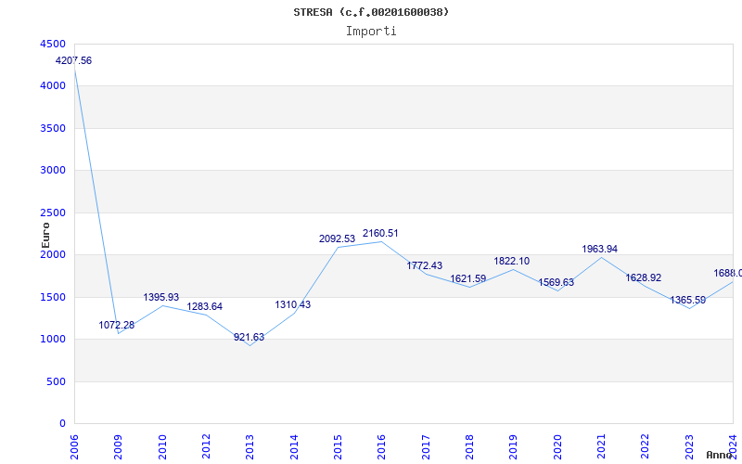Click the y-axis tick 500
The width and height of the screenshot is (742, 464).
click(x=56, y=381)
